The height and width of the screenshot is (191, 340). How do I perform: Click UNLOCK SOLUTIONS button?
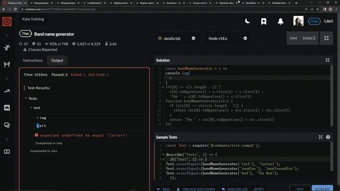click(x=196, y=189)
